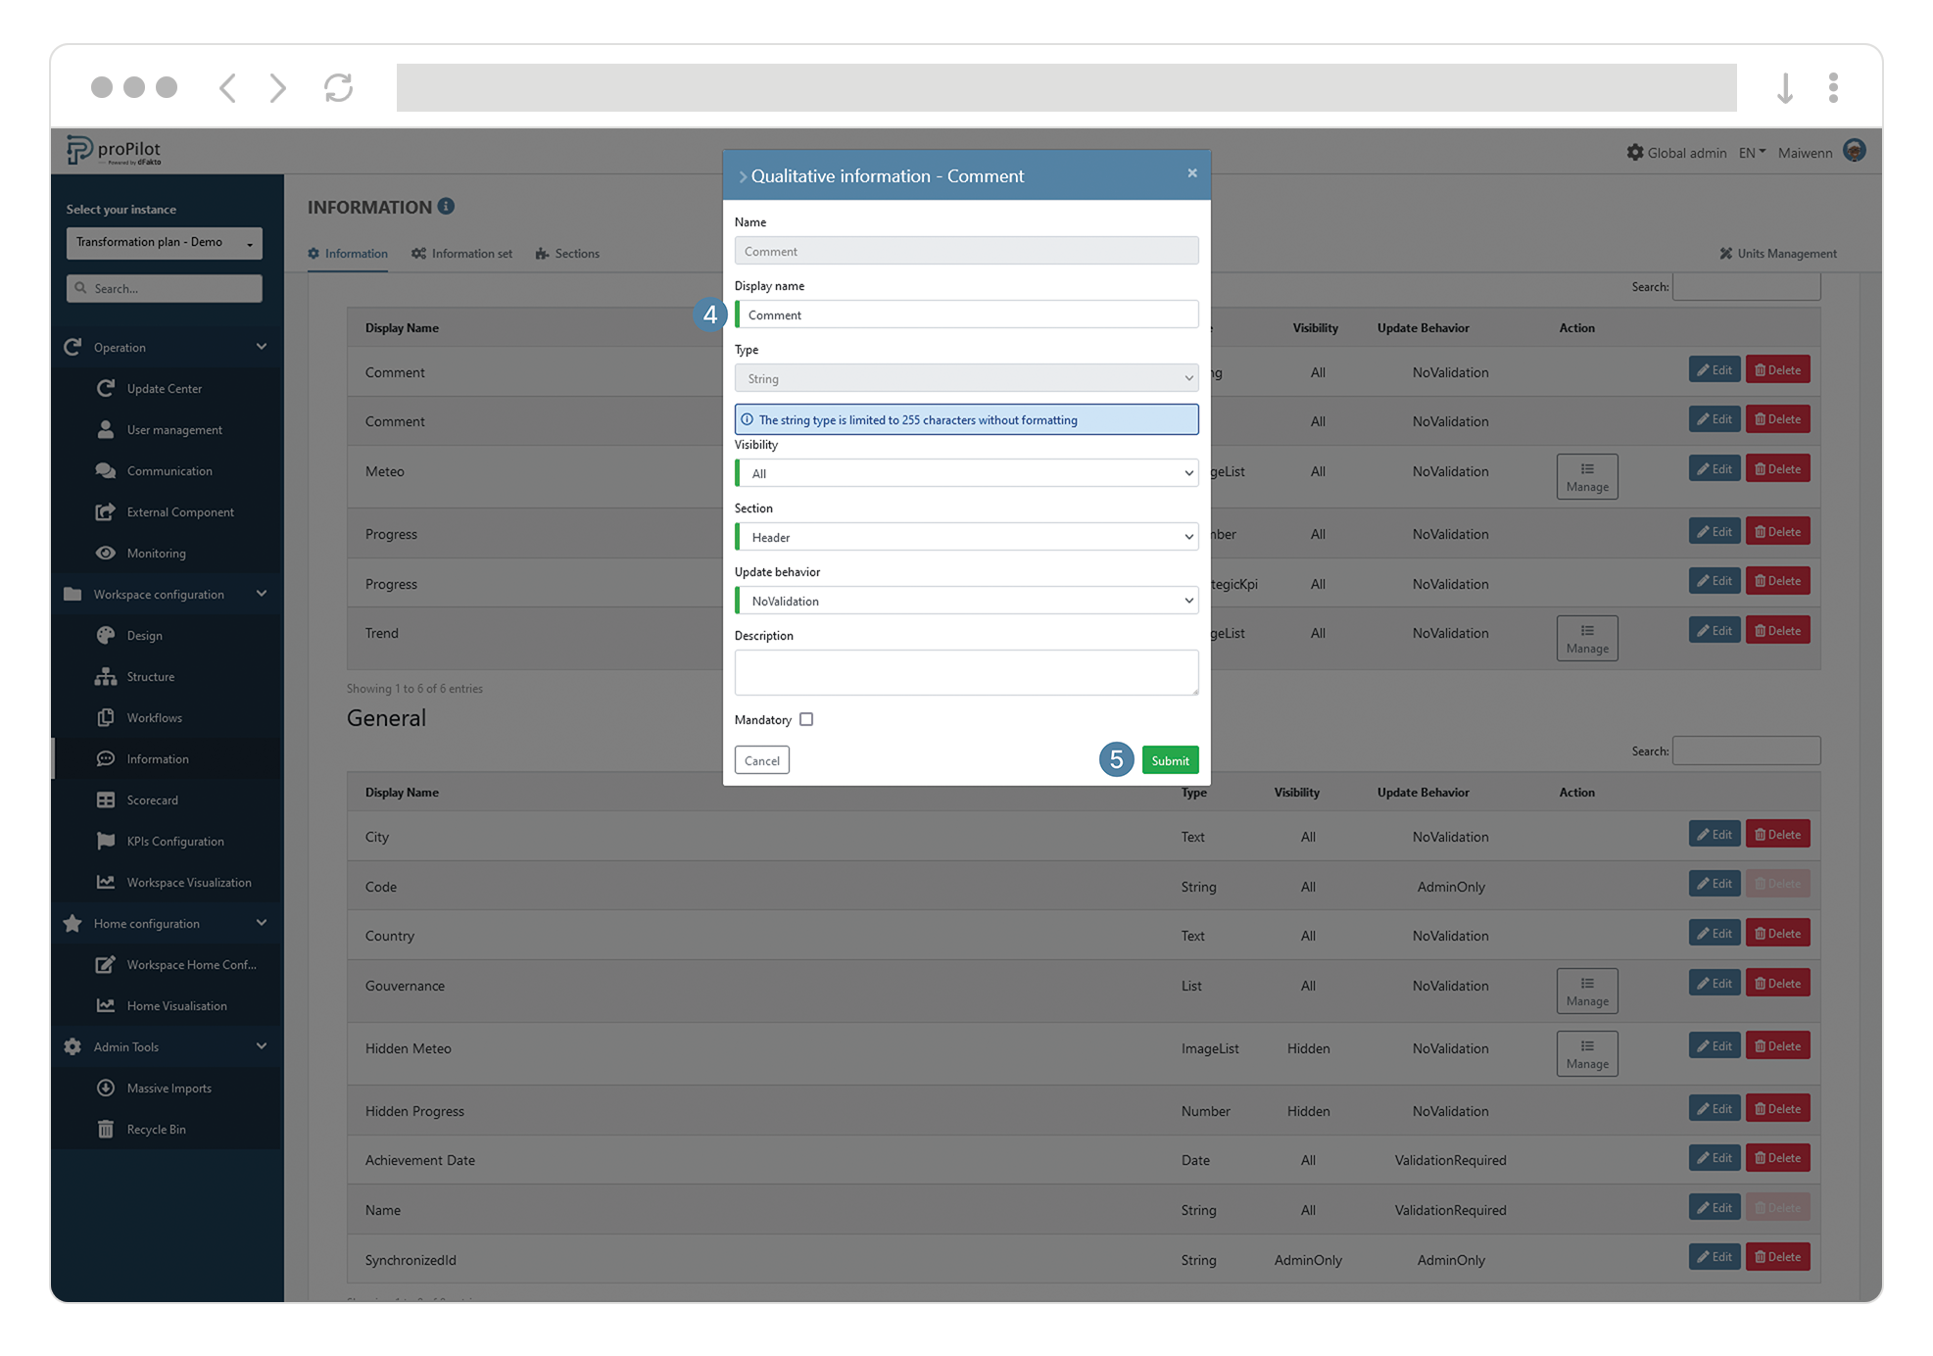Click into the Description text area
This screenshot has height=1356, width=1933.
pyautogui.click(x=966, y=672)
